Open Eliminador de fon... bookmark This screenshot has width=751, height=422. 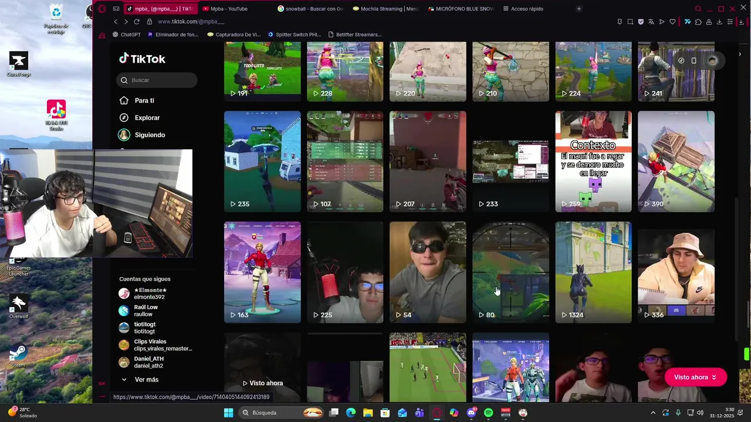173,35
